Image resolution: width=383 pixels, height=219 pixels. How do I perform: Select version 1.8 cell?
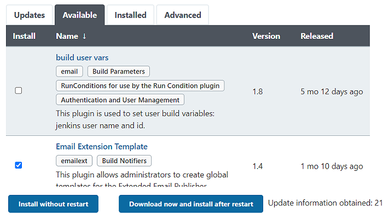pyautogui.click(x=258, y=91)
